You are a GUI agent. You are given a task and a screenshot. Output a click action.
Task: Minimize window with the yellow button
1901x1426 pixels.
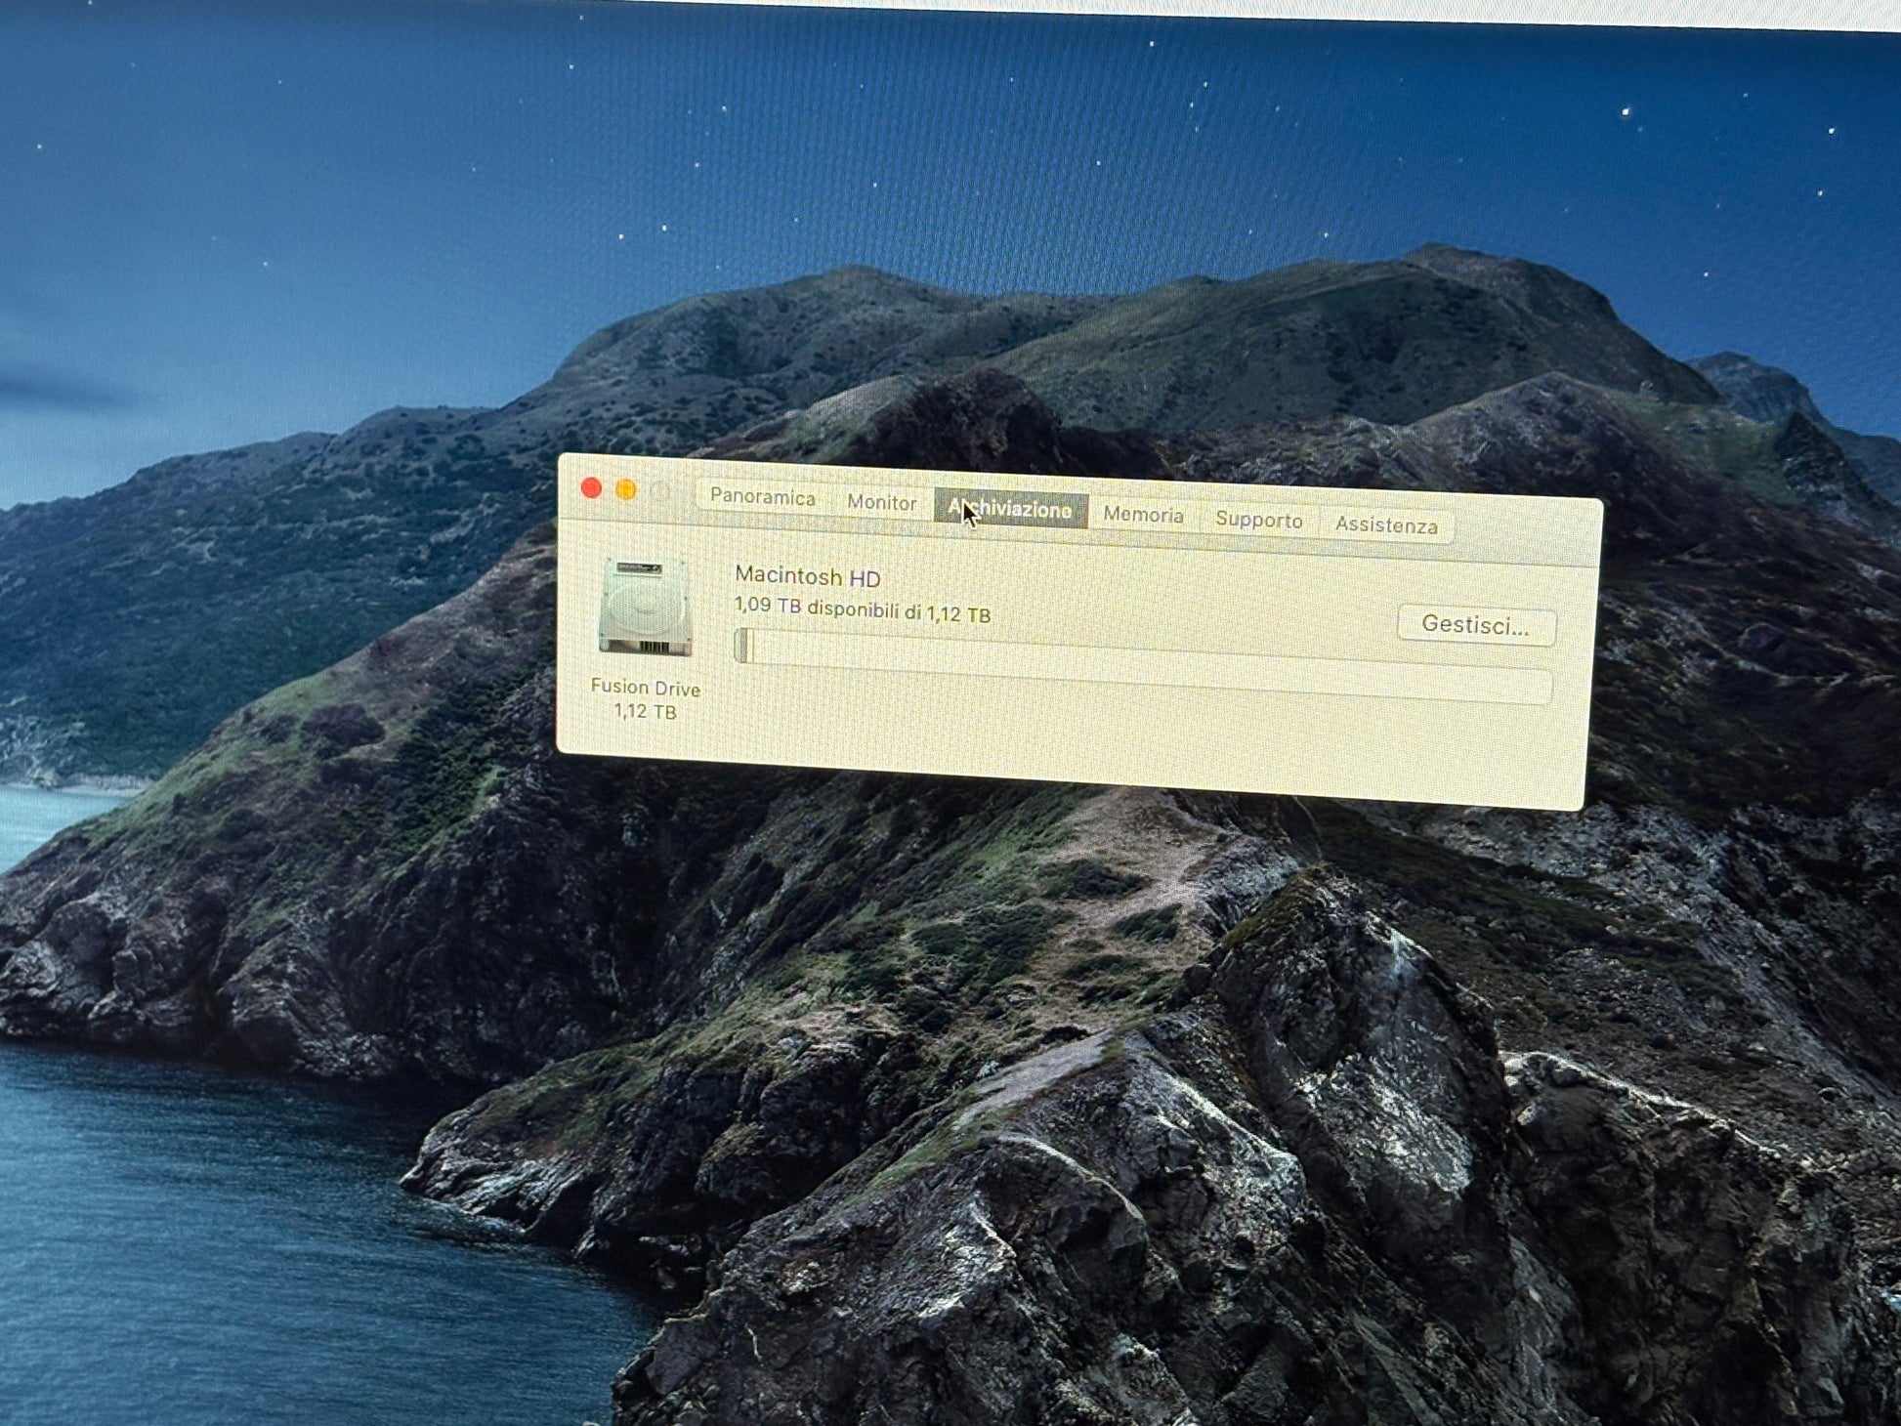tap(626, 489)
